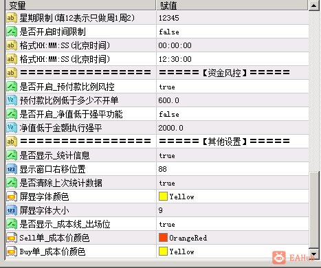Image resolution: width=321 pixels, height=268 pixels.
Task: Click the double icon beside 预付款比例低于多少不开单
Action: [12, 100]
